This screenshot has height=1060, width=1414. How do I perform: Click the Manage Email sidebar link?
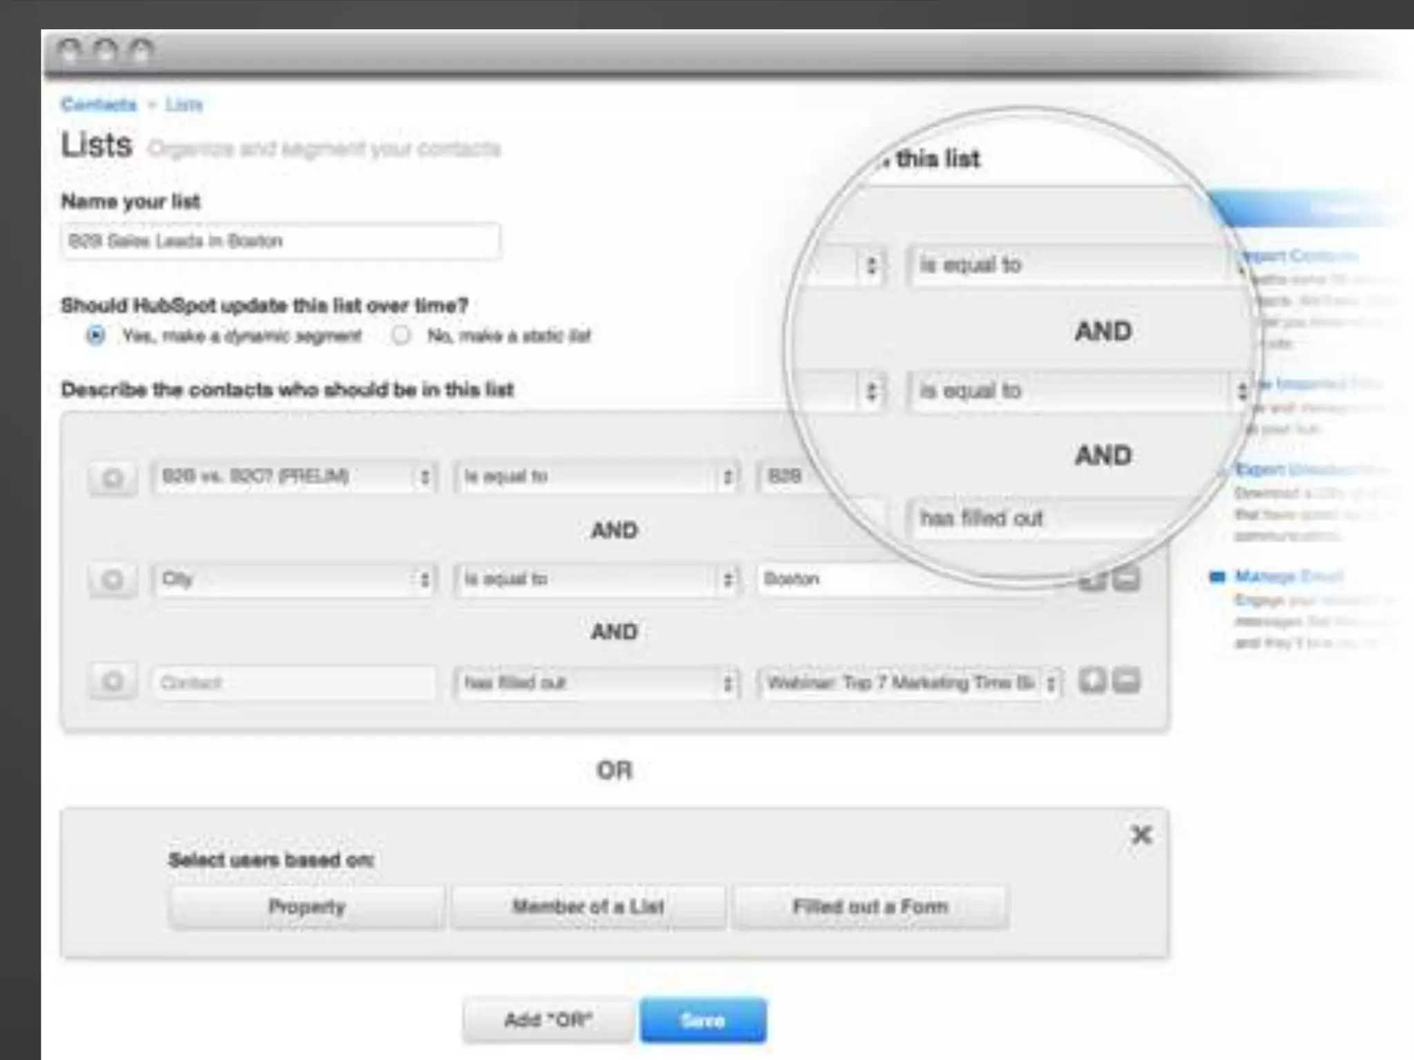tap(1288, 576)
